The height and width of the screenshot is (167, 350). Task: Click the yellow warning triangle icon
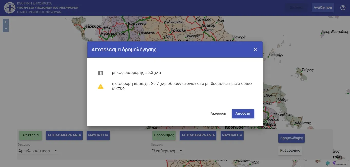coord(101,86)
